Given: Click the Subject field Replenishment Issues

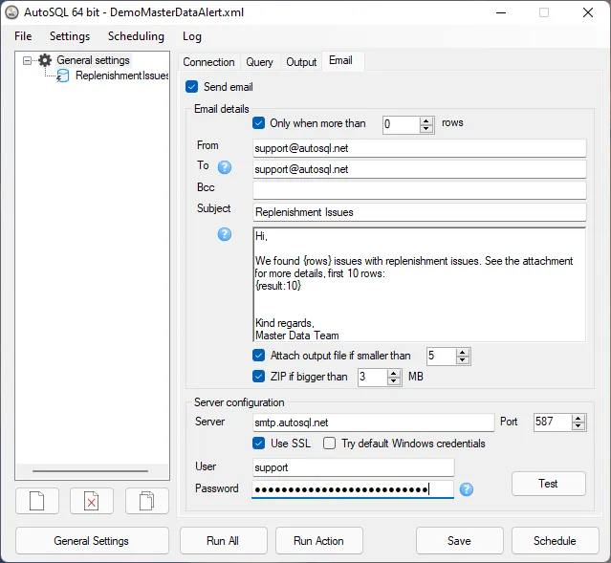Looking at the screenshot, I should 419,212.
